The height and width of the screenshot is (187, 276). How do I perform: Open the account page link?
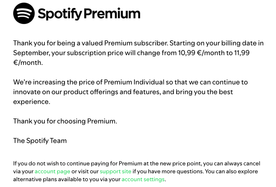[52, 171]
